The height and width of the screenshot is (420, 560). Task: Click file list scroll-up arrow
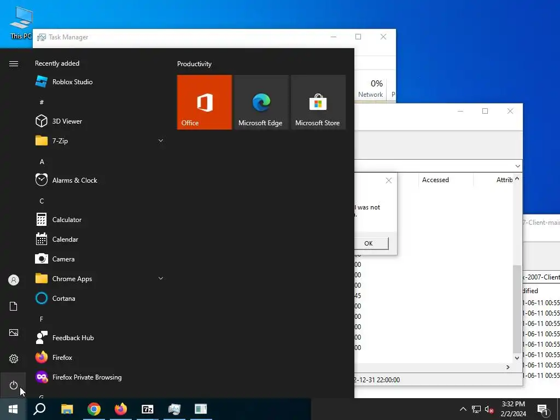517,179
